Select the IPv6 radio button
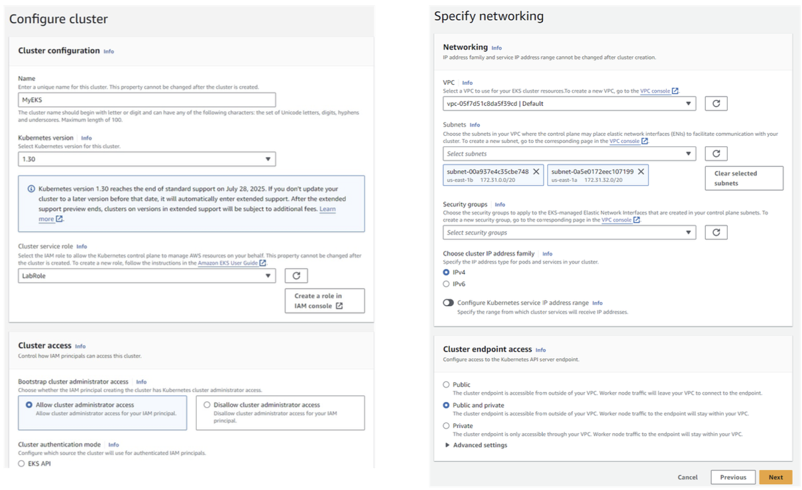This screenshot has width=802, height=490. point(446,284)
